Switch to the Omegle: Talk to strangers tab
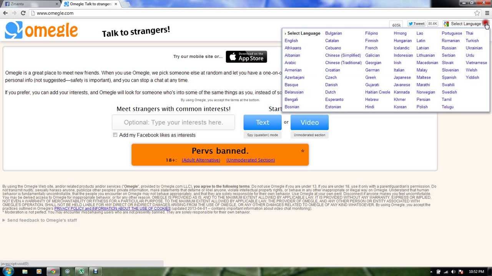The image size is (492, 276). 91,4
